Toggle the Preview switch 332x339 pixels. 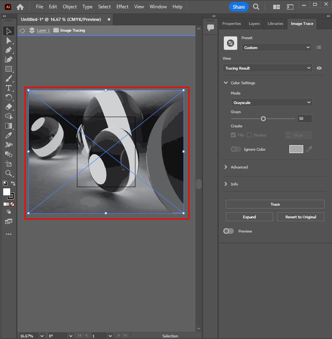coord(229,231)
